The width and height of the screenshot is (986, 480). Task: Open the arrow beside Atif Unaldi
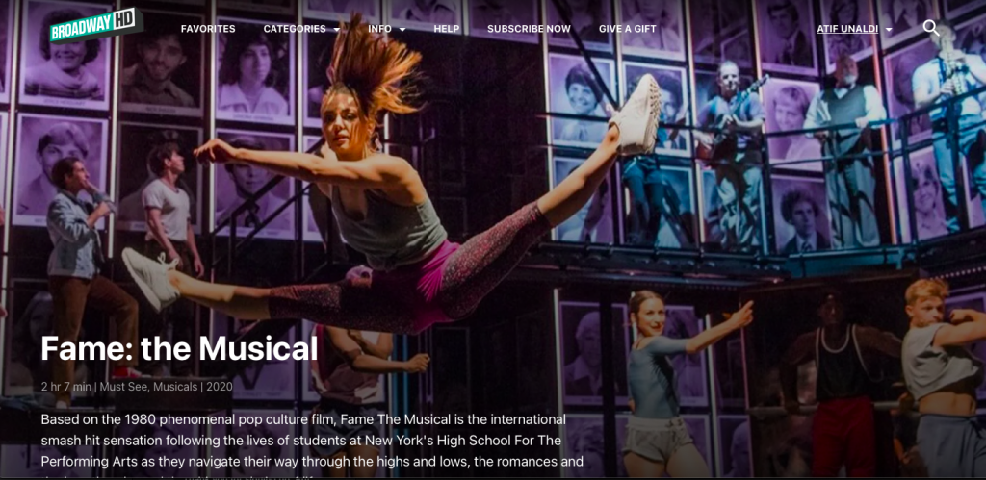pos(889,30)
